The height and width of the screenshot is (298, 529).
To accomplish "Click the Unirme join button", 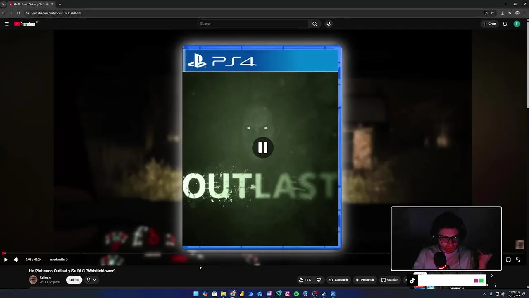I will coord(74,280).
